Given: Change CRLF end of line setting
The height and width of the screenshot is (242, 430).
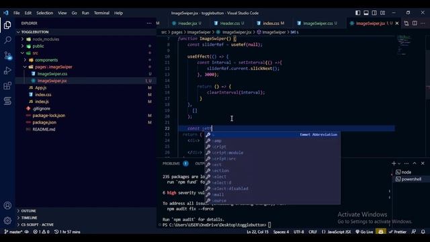Looking at the screenshot, I should point(312,232).
